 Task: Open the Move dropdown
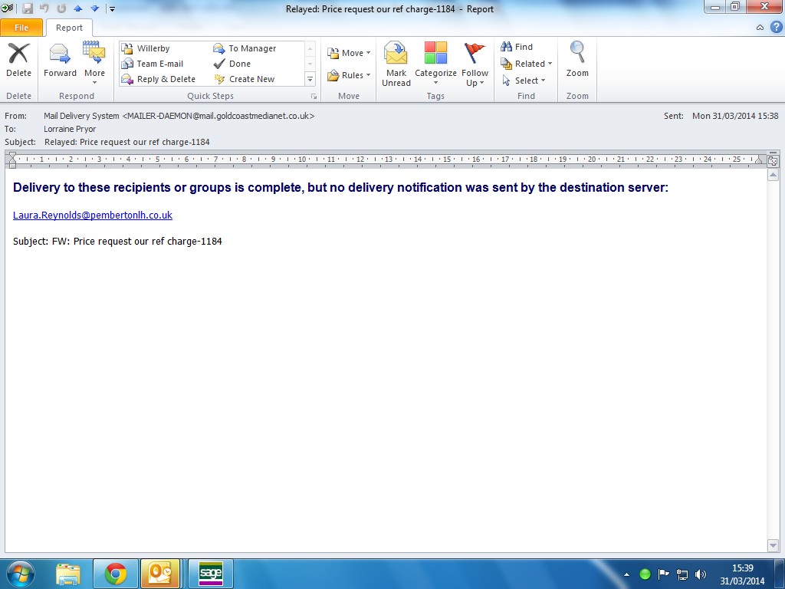point(349,53)
